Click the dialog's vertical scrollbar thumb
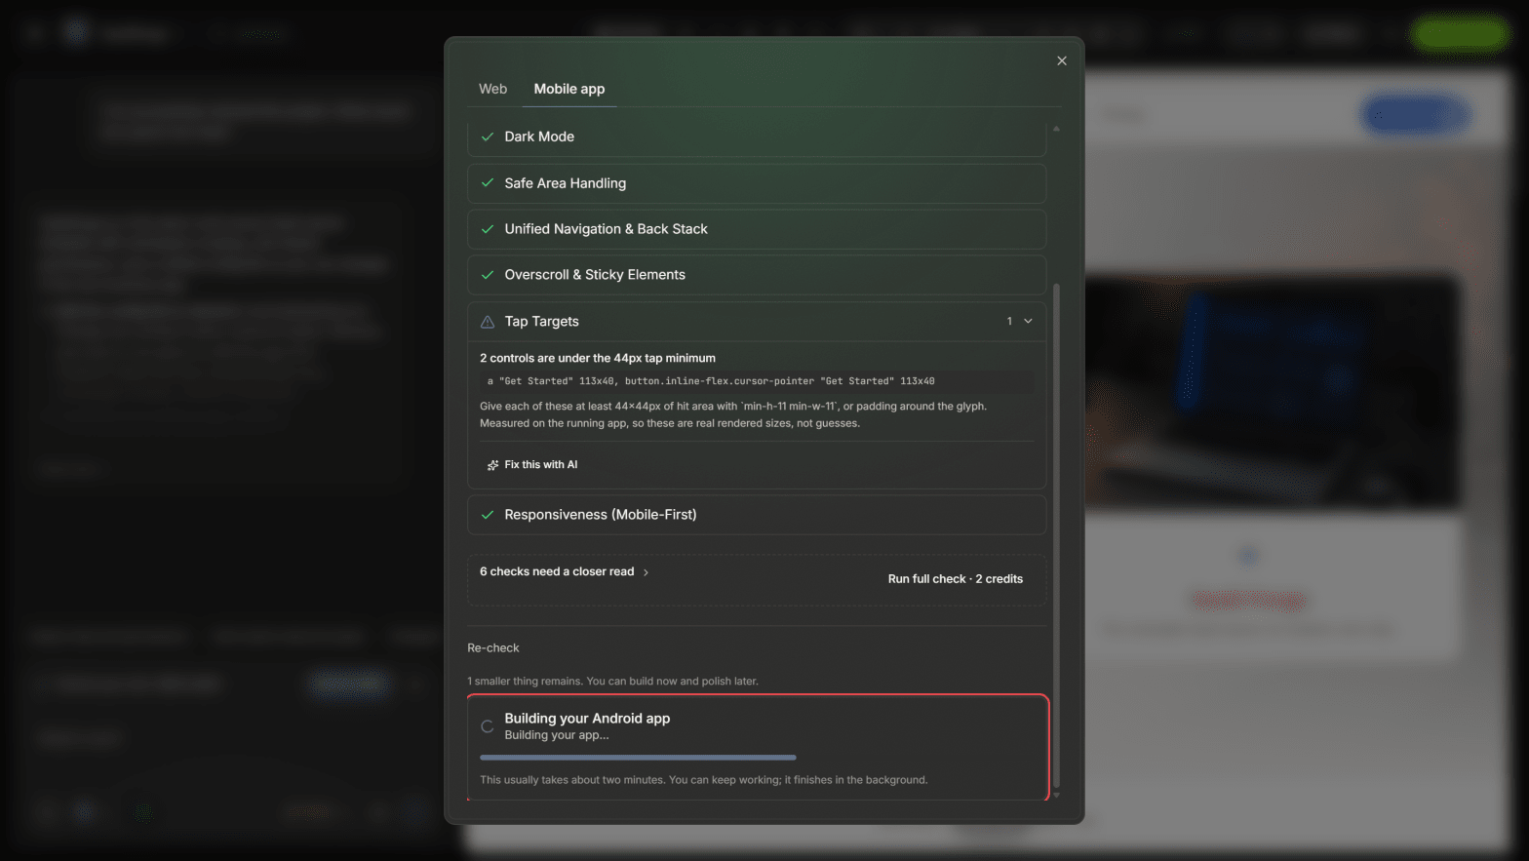Image resolution: width=1529 pixels, height=861 pixels. click(1056, 535)
